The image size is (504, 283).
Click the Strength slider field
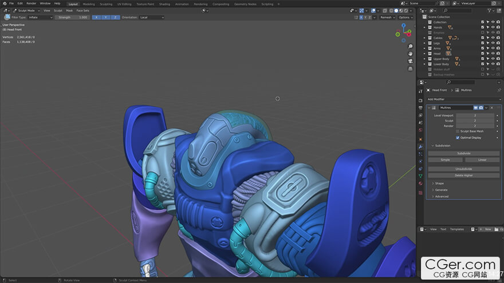tap(73, 17)
